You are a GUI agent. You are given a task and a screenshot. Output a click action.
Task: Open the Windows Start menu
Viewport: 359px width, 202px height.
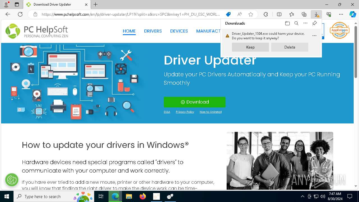[x=7, y=196]
